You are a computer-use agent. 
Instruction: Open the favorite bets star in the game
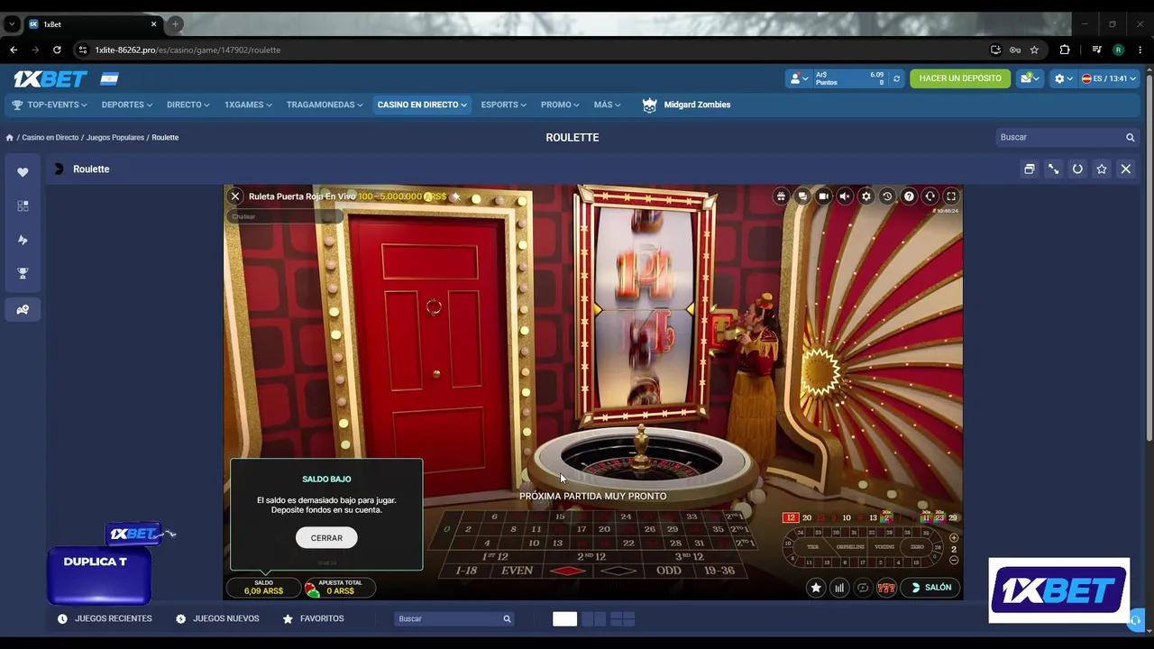click(x=816, y=588)
